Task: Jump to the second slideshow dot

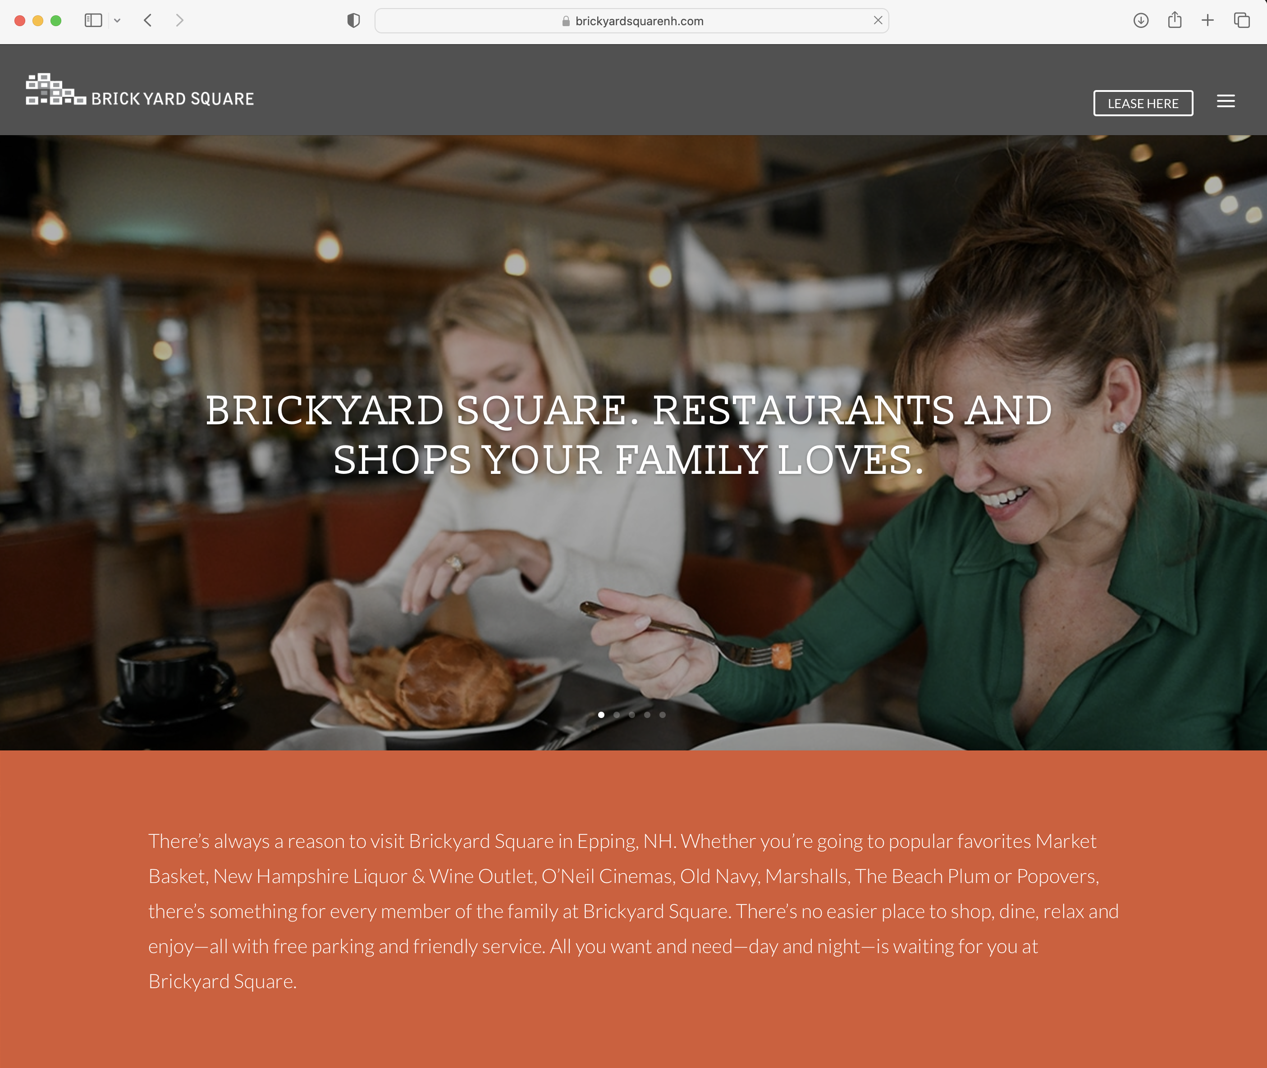Action: click(616, 714)
